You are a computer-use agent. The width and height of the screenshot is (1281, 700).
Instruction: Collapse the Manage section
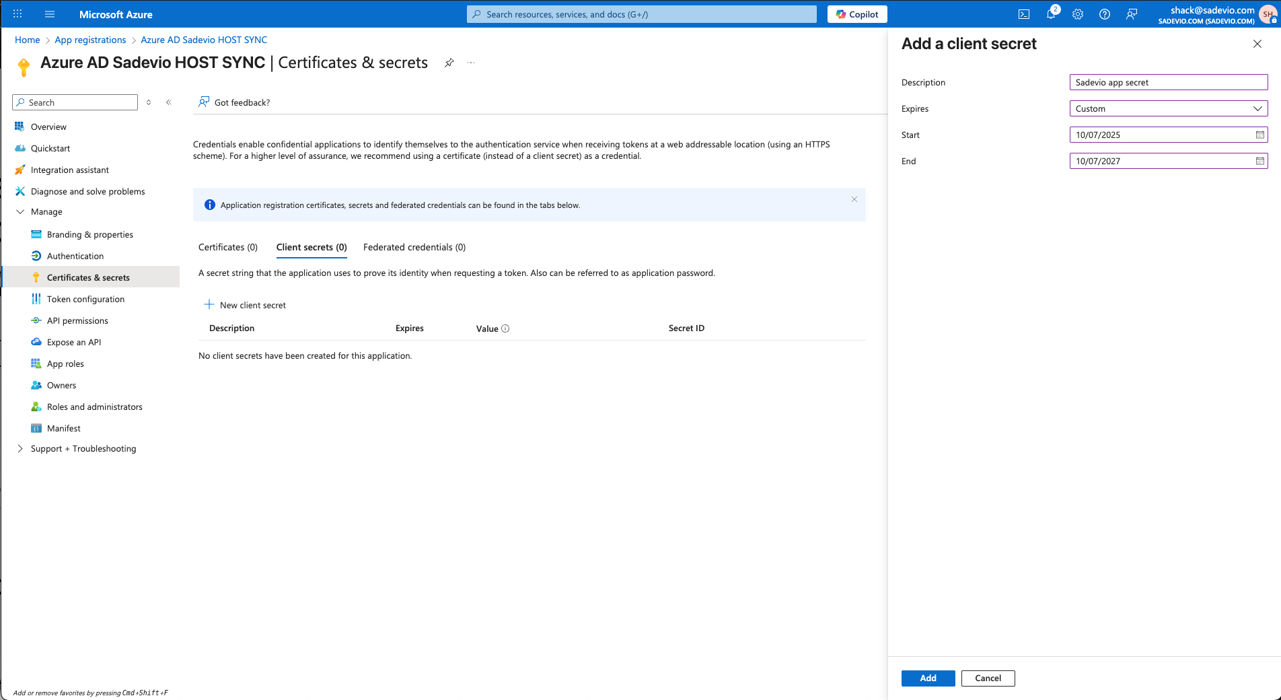click(x=20, y=211)
